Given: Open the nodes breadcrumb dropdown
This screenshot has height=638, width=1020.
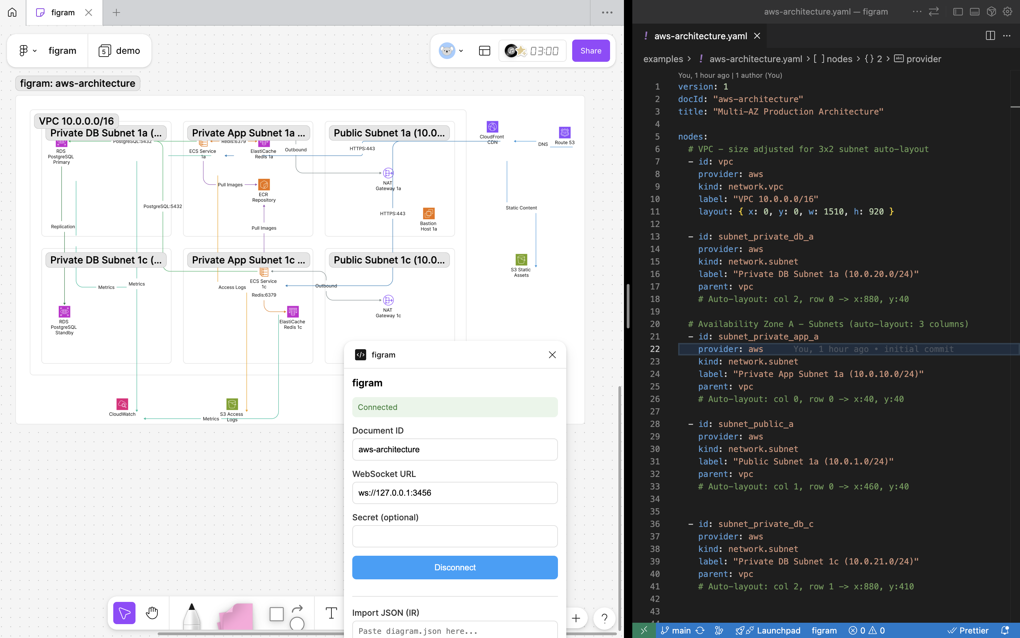Looking at the screenshot, I should 839,59.
